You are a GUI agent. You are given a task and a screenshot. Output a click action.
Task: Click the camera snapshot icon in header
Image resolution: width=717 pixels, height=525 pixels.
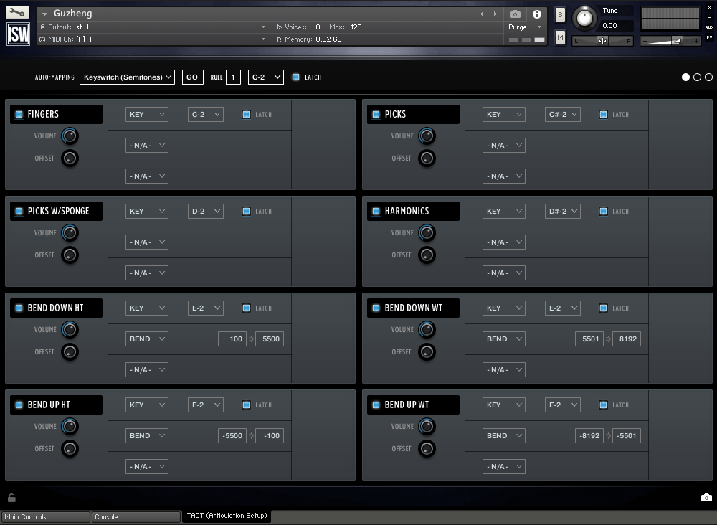tap(515, 14)
